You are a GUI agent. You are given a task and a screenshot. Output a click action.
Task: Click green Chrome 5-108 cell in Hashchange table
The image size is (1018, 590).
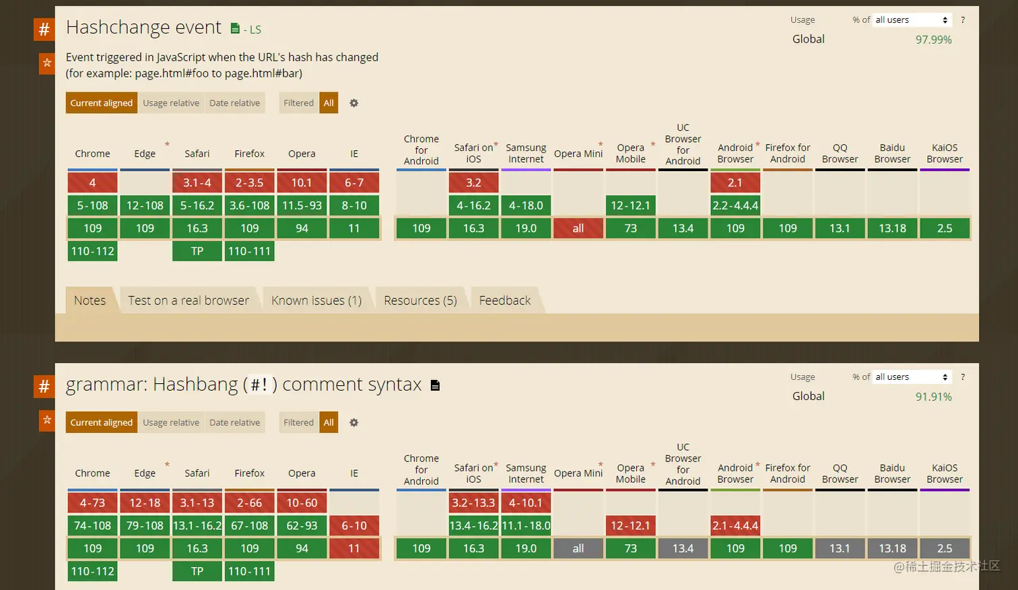click(x=92, y=205)
